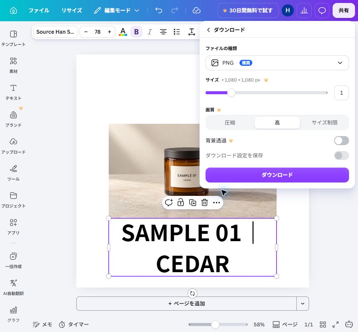The width and height of the screenshot is (358, 332).
Task: Select 高 quality option
Action: coord(277,123)
